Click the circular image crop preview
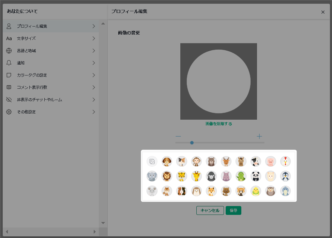 tap(219, 82)
